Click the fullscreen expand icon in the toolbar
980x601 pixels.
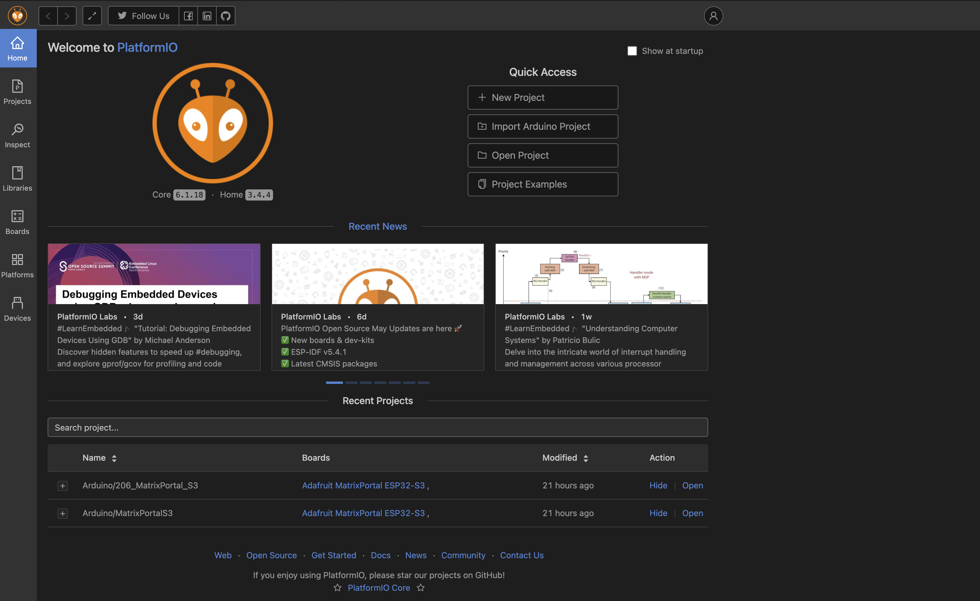92,15
